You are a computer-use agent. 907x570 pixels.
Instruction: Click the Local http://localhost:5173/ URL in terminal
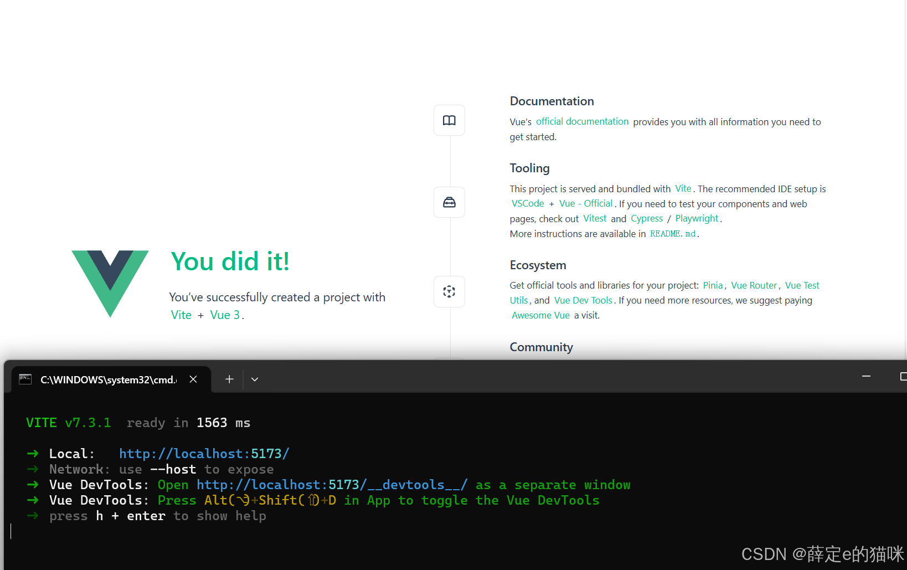(x=204, y=454)
